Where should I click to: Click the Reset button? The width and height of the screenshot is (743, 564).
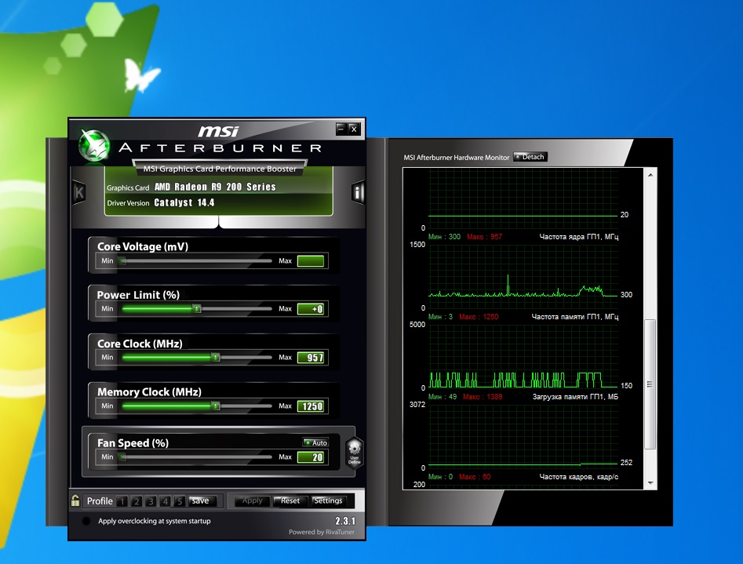pyautogui.click(x=290, y=501)
